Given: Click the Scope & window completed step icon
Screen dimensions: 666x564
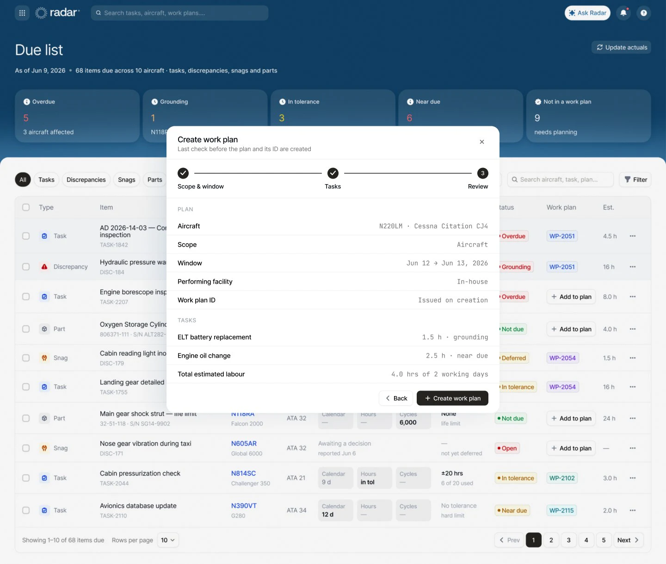Looking at the screenshot, I should point(183,173).
